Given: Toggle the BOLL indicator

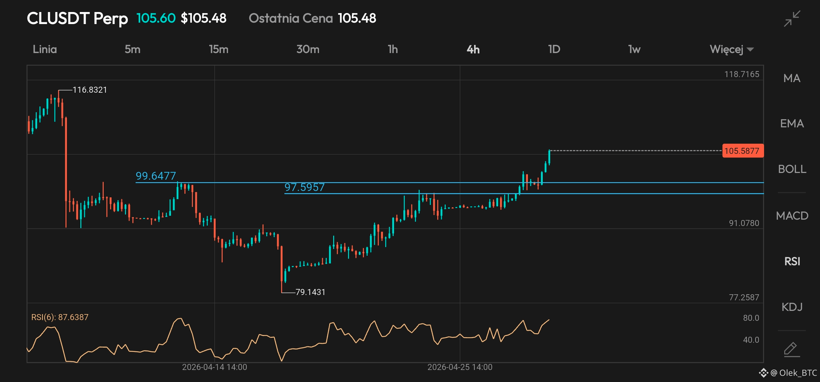Looking at the screenshot, I should [x=792, y=169].
